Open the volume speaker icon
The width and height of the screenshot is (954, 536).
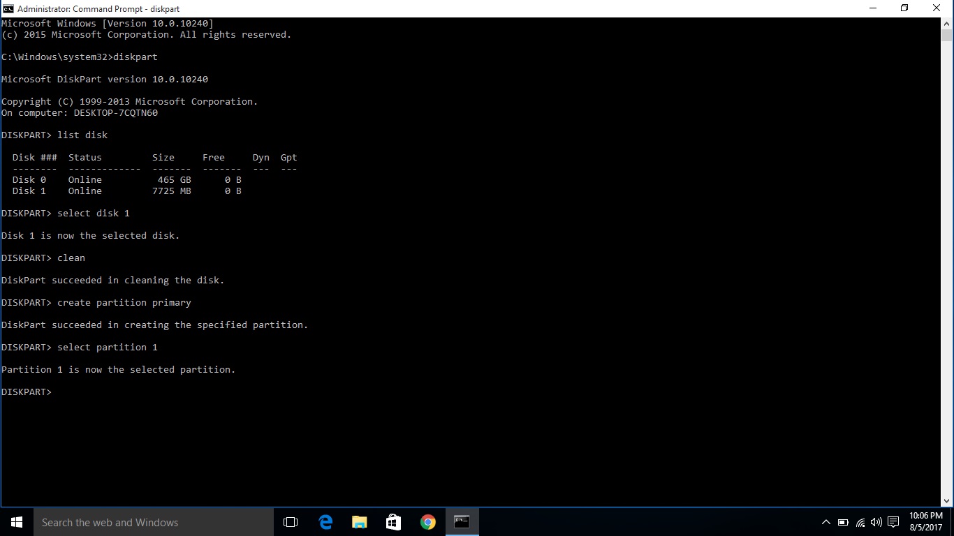click(x=876, y=522)
